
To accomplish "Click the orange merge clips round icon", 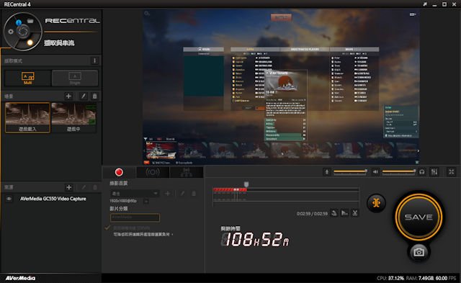I will click(x=376, y=203).
